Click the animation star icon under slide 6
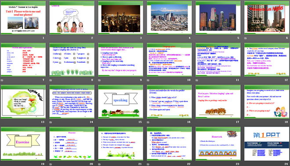 [x=246, y=38]
